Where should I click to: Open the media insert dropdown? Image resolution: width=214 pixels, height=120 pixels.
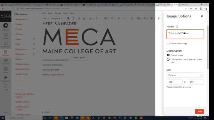[146, 18]
